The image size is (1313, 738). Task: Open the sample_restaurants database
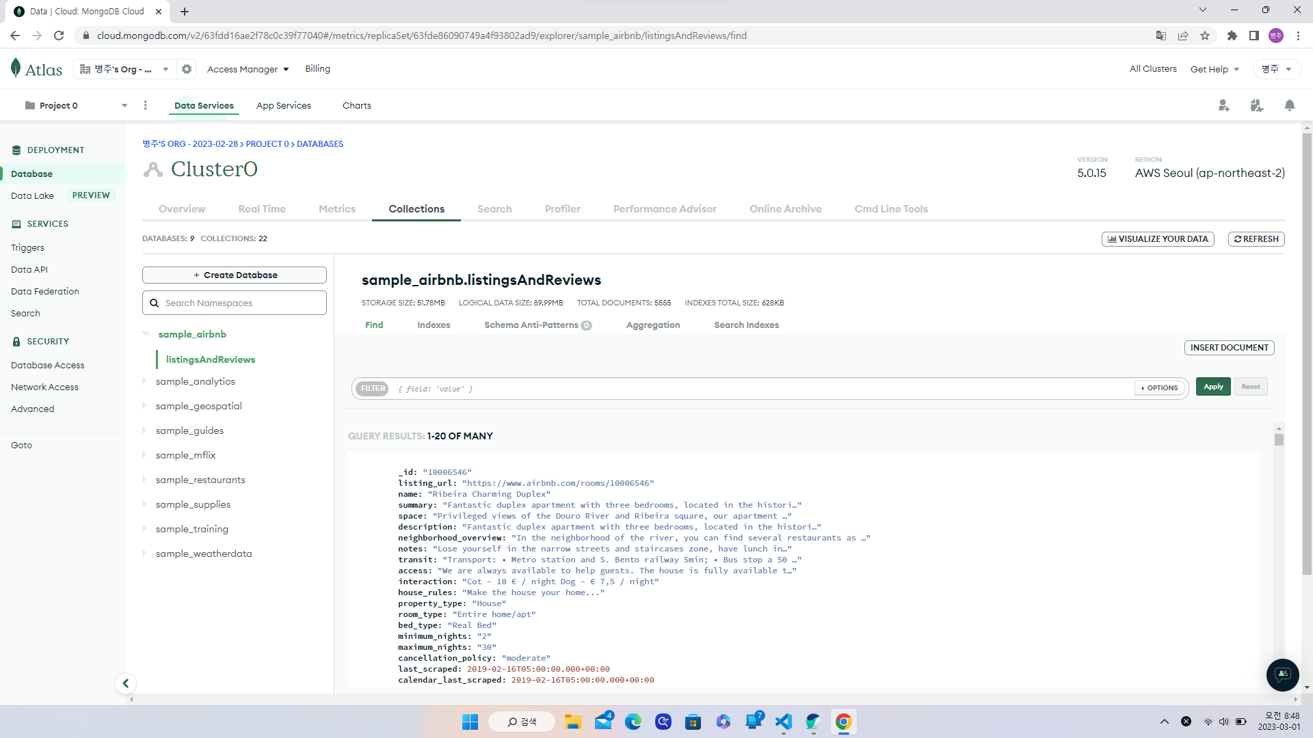[x=200, y=480]
